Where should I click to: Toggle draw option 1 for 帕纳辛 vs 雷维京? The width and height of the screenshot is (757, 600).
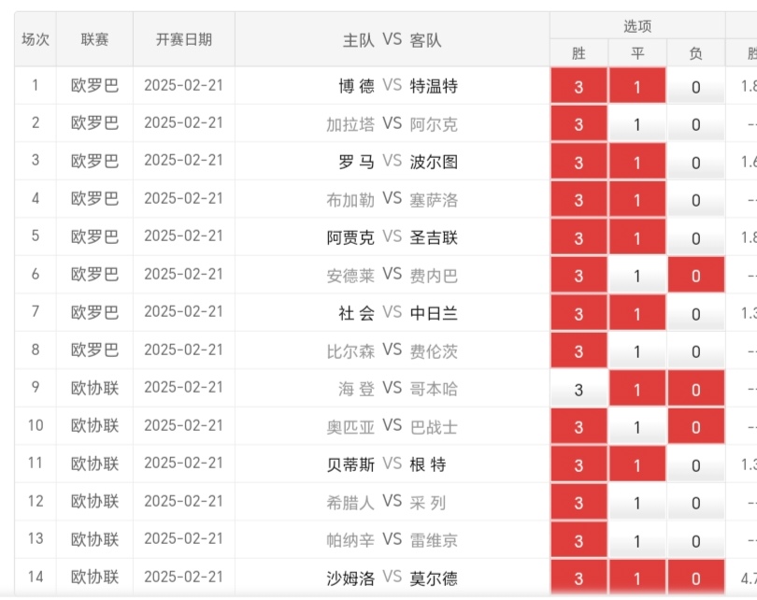(x=637, y=540)
